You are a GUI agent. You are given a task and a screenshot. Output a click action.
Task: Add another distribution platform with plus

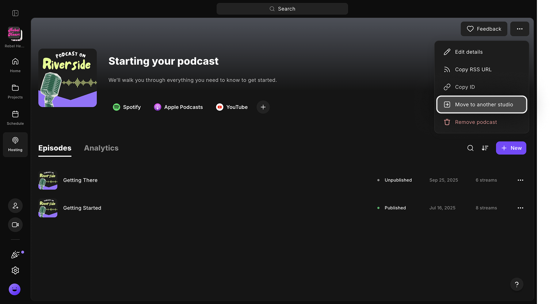coord(263,107)
